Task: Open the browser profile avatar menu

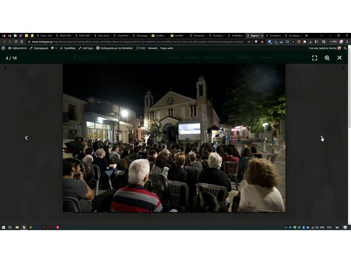Action: click(341, 42)
